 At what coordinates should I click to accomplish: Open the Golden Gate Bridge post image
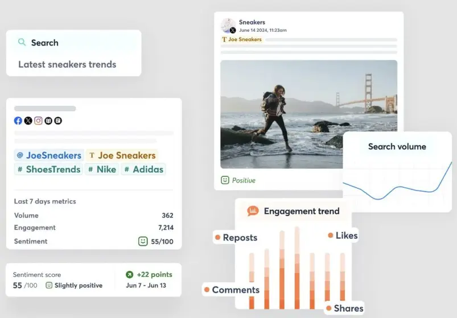coord(308,114)
